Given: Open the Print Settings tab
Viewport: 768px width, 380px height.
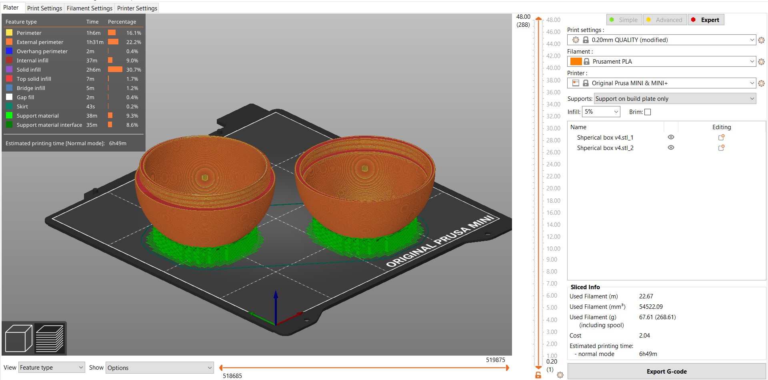Looking at the screenshot, I should pyautogui.click(x=45, y=8).
